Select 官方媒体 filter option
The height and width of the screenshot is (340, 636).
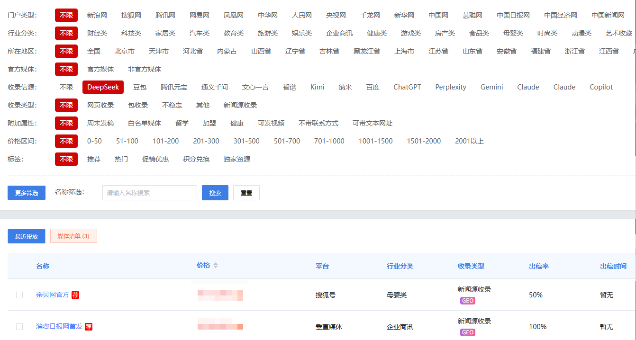[100, 69]
